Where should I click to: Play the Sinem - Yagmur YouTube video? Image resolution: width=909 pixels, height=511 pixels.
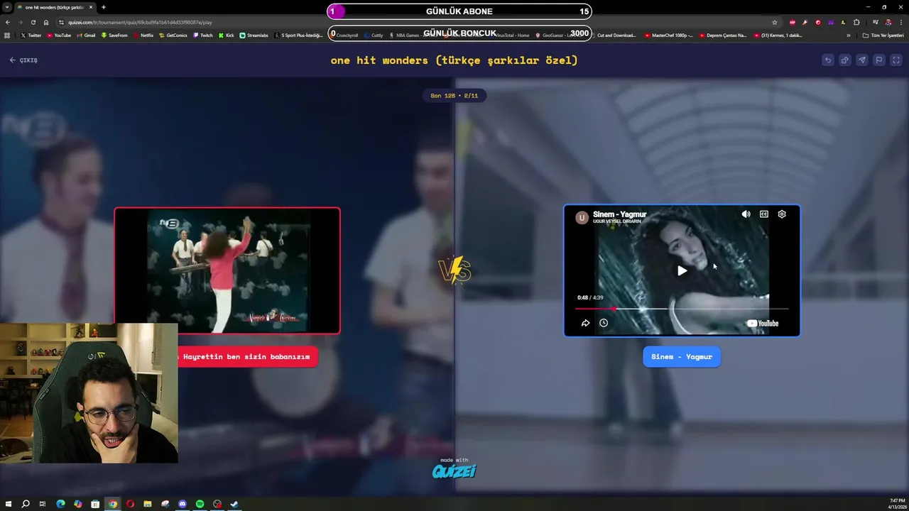682,270
